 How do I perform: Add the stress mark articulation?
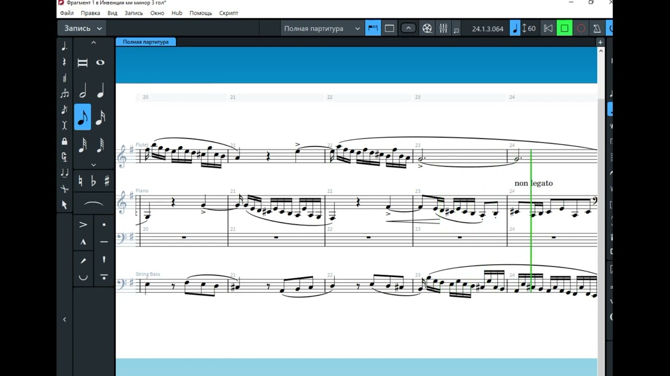coord(83,260)
